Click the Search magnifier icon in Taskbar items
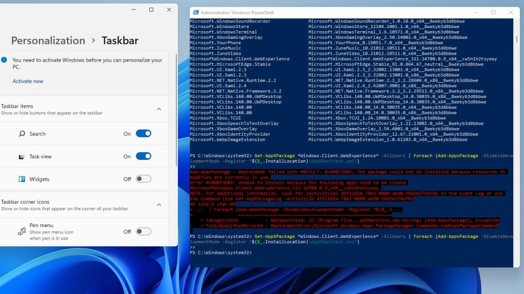 (21, 134)
